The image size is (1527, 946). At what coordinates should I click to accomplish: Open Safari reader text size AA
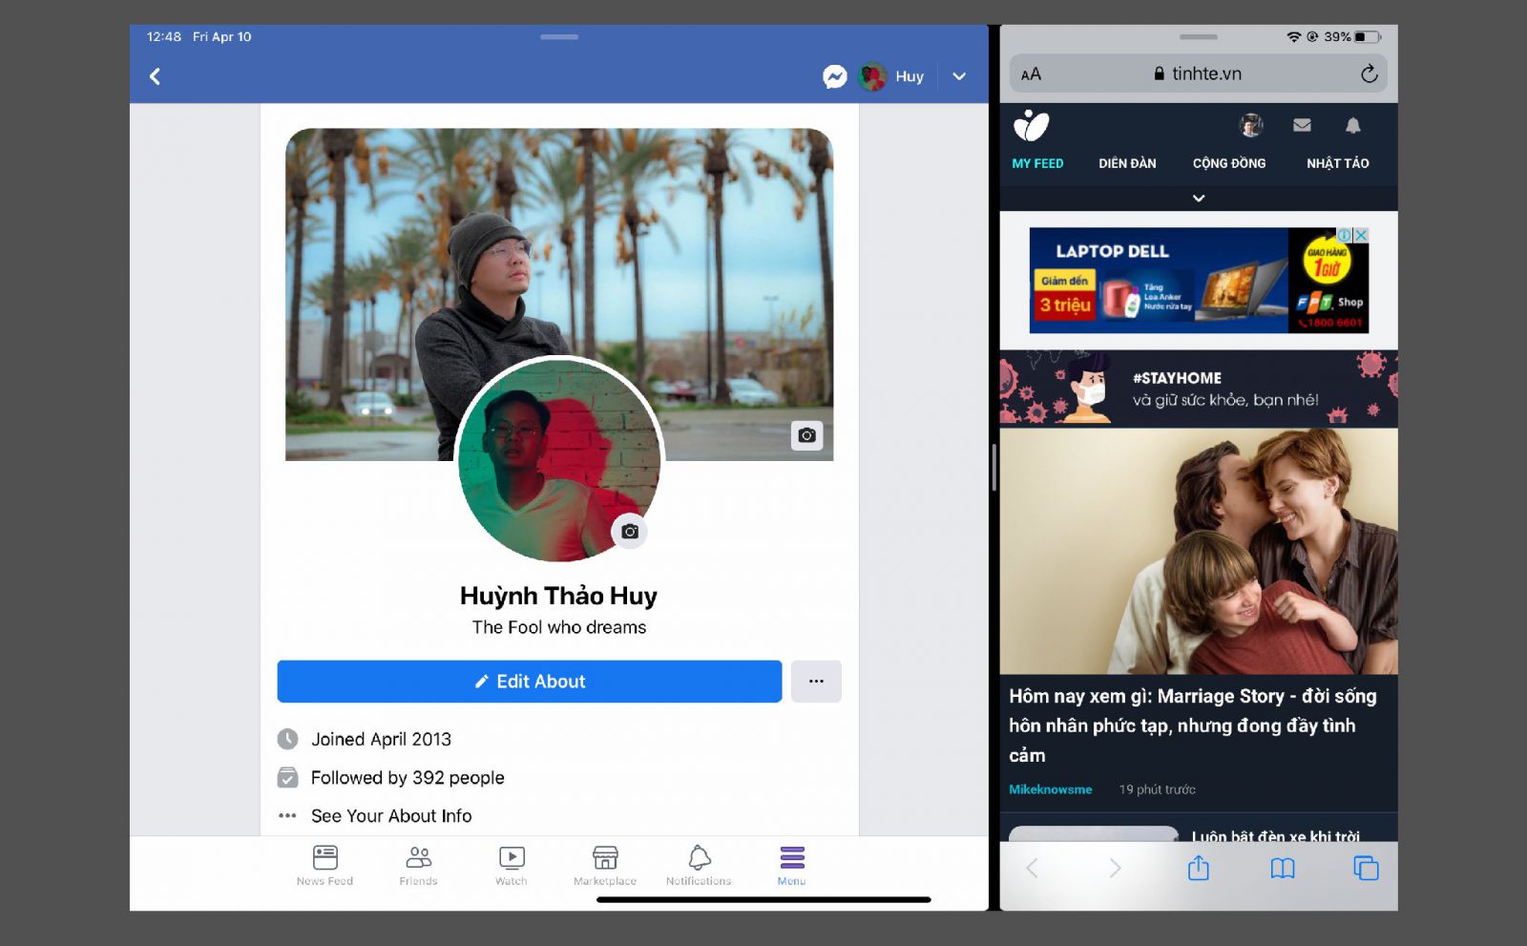1031,74
